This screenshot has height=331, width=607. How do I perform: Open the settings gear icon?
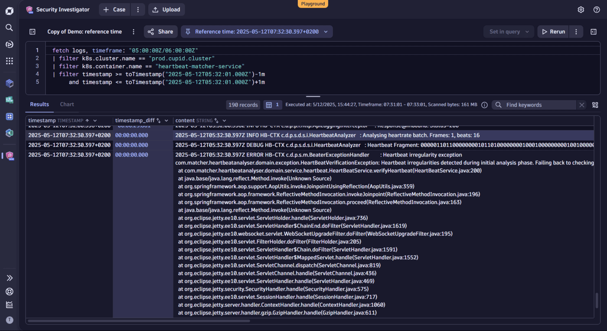pos(581,9)
